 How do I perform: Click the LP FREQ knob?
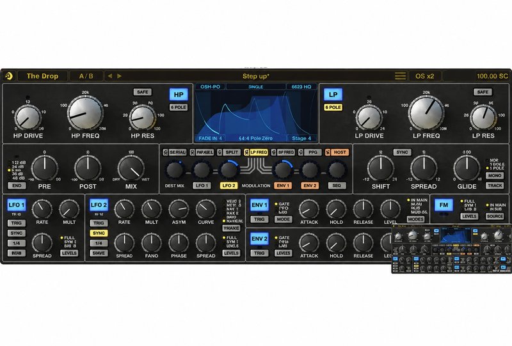pos(426,113)
